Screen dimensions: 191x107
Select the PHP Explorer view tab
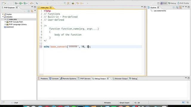click(9, 7)
